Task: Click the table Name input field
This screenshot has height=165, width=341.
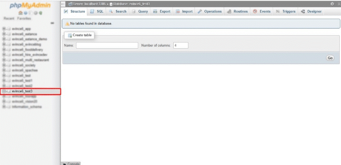Action: (x=107, y=45)
